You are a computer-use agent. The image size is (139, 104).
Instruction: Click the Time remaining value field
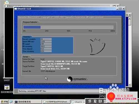[46, 51]
